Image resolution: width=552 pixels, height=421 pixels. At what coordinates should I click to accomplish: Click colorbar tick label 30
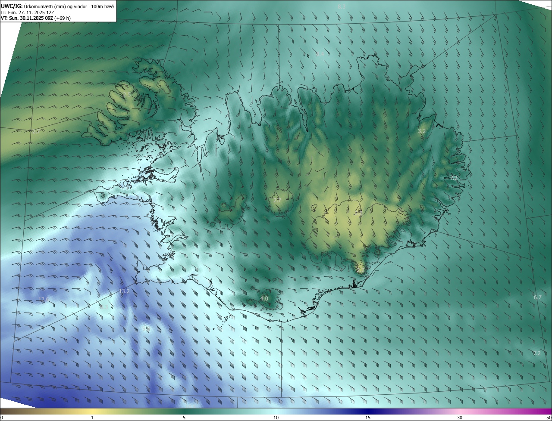pos(460,418)
